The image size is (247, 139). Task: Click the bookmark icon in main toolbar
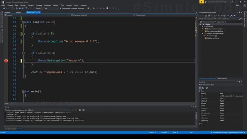[x=107, y=8]
